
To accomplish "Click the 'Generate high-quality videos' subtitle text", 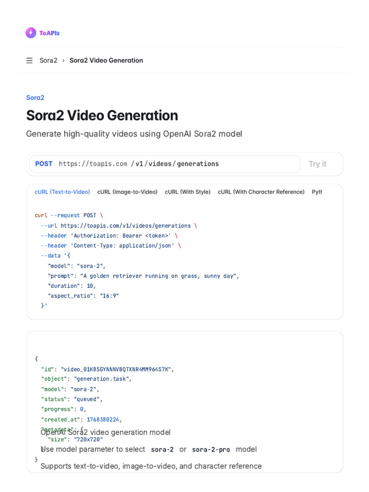I will (x=134, y=134).
